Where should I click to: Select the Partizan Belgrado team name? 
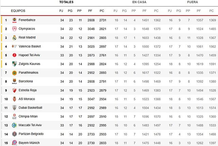(x=31, y=134)
